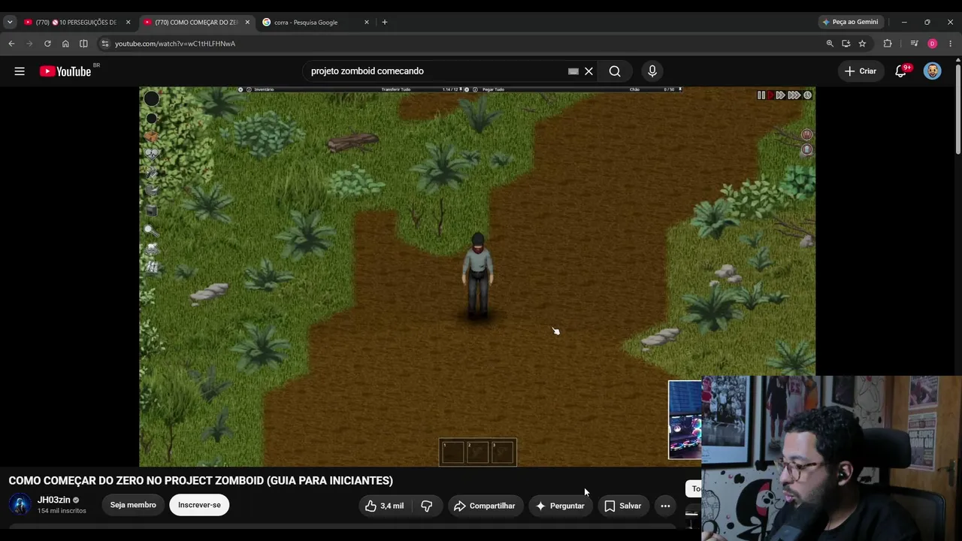Click the crafting box icon in game sidebar
Screen dimensions: 962x541
152,137
